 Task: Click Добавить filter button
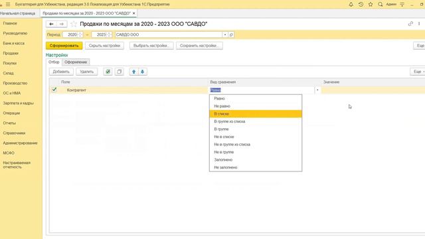[61, 72]
